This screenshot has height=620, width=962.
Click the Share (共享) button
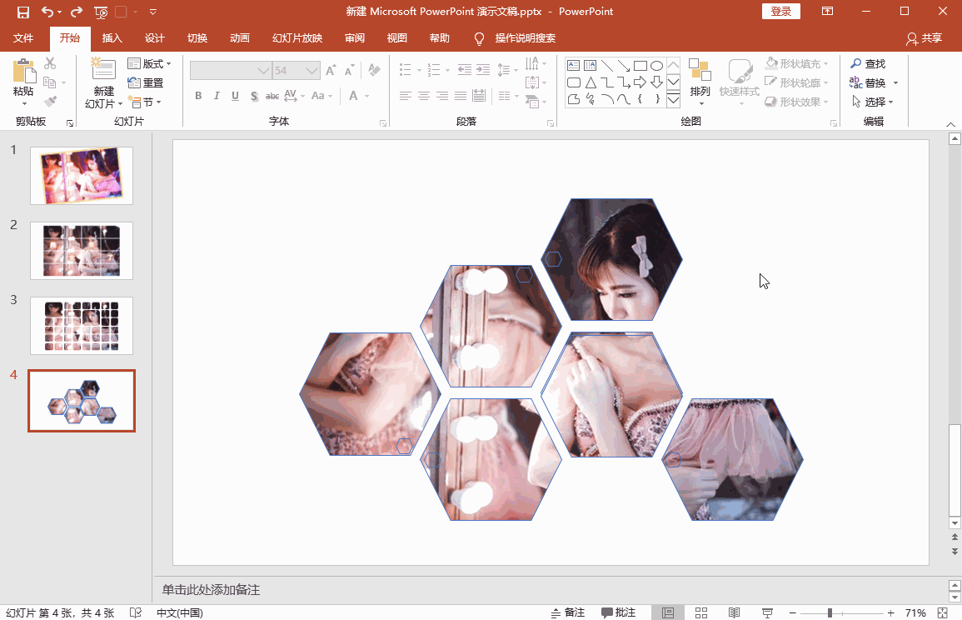(x=924, y=38)
